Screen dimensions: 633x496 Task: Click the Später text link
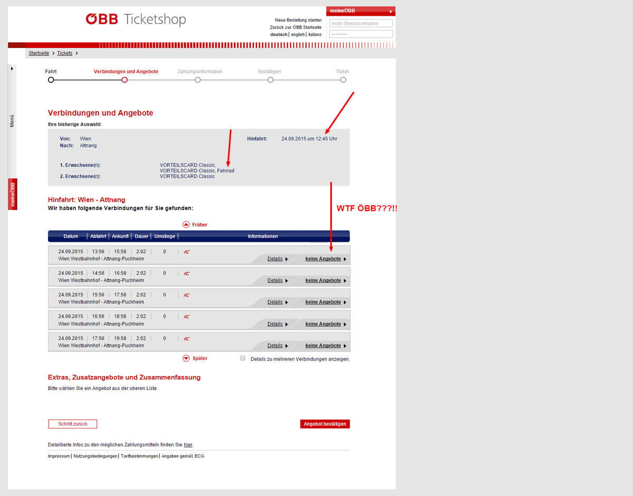point(200,358)
